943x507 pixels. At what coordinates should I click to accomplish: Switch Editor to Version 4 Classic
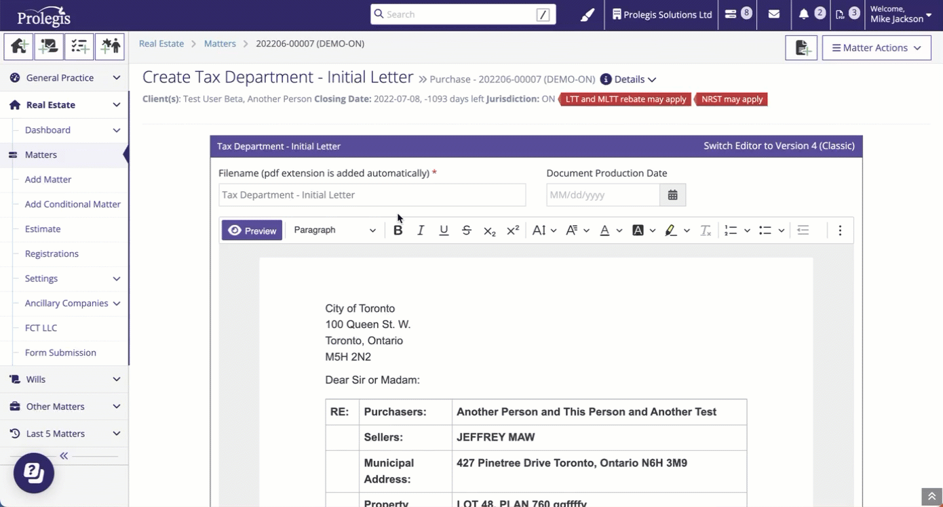pyautogui.click(x=779, y=146)
